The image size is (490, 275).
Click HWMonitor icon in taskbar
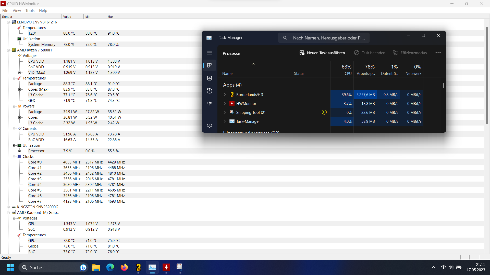tap(166, 267)
